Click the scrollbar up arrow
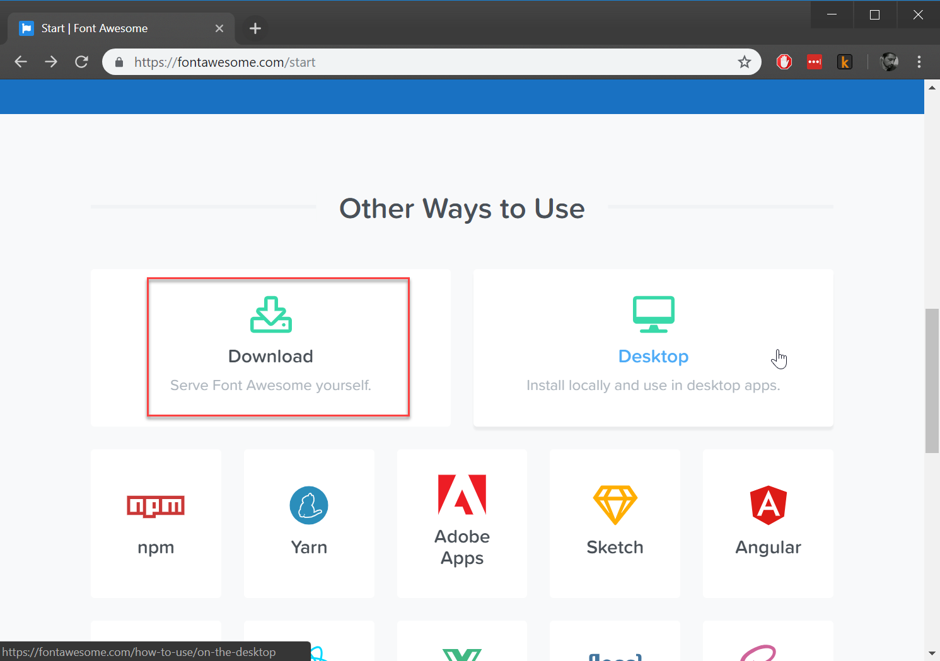This screenshot has height=661, width=940. (932, 87)
